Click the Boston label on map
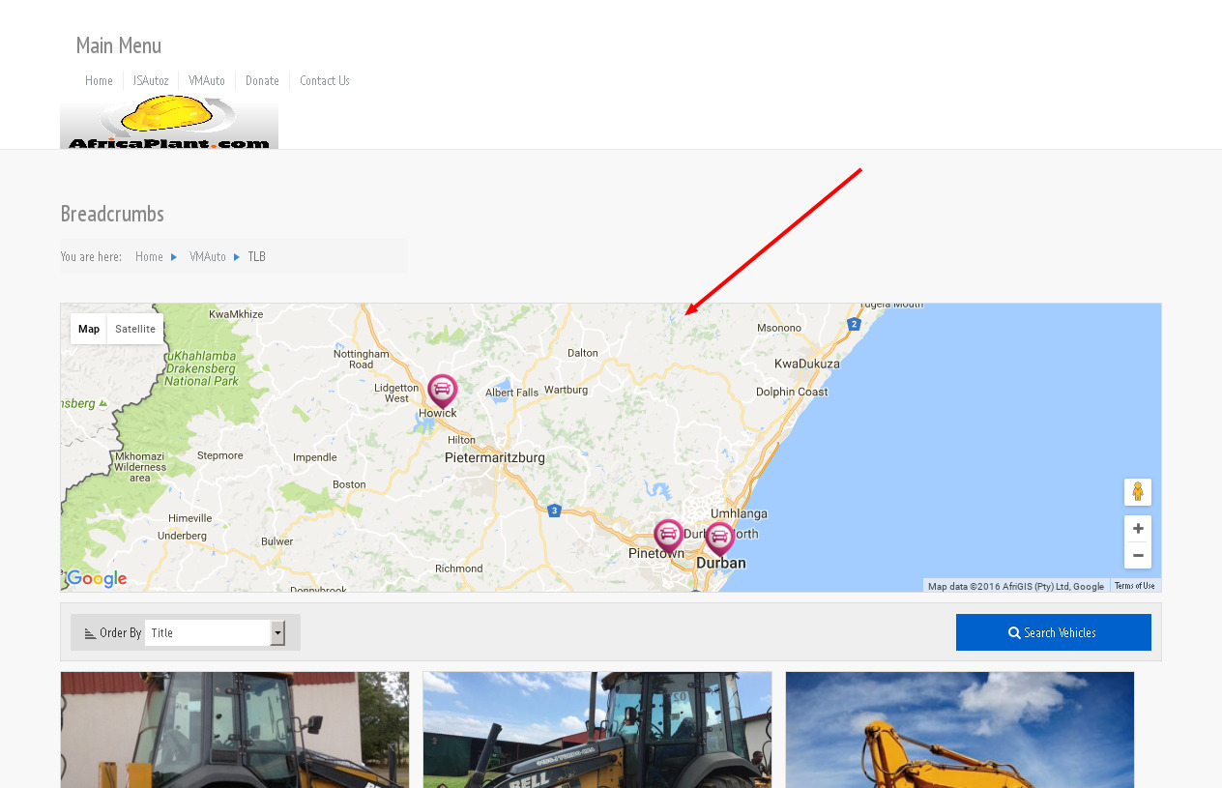 click(x=349, y=484)
